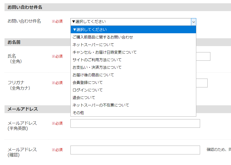Screen dimensions: 231x165
Task: Click the 'メールアドレス' section header
Action: 23,109
